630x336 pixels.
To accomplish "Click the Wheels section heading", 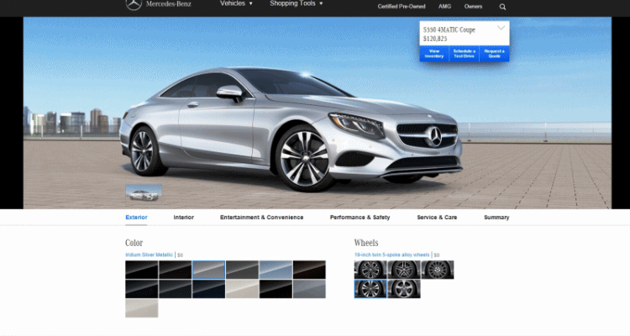I will point(366,243).
